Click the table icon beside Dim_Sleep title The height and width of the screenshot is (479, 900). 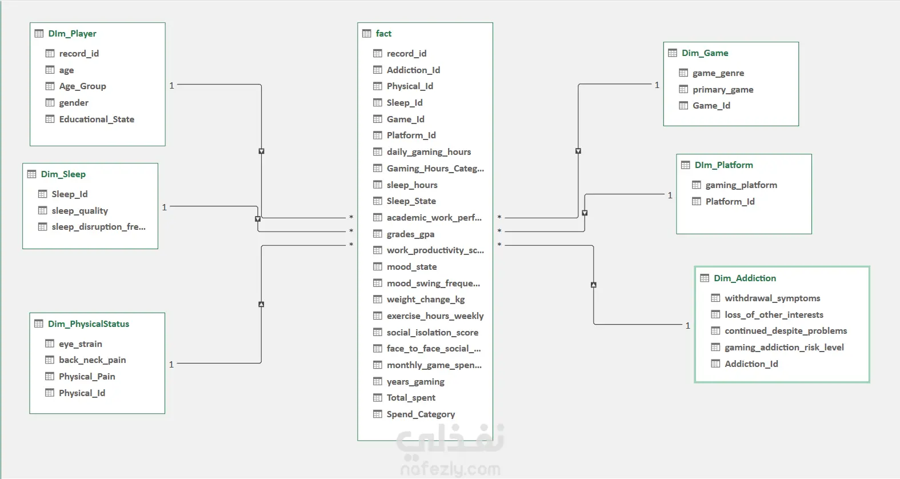[31, 174]
